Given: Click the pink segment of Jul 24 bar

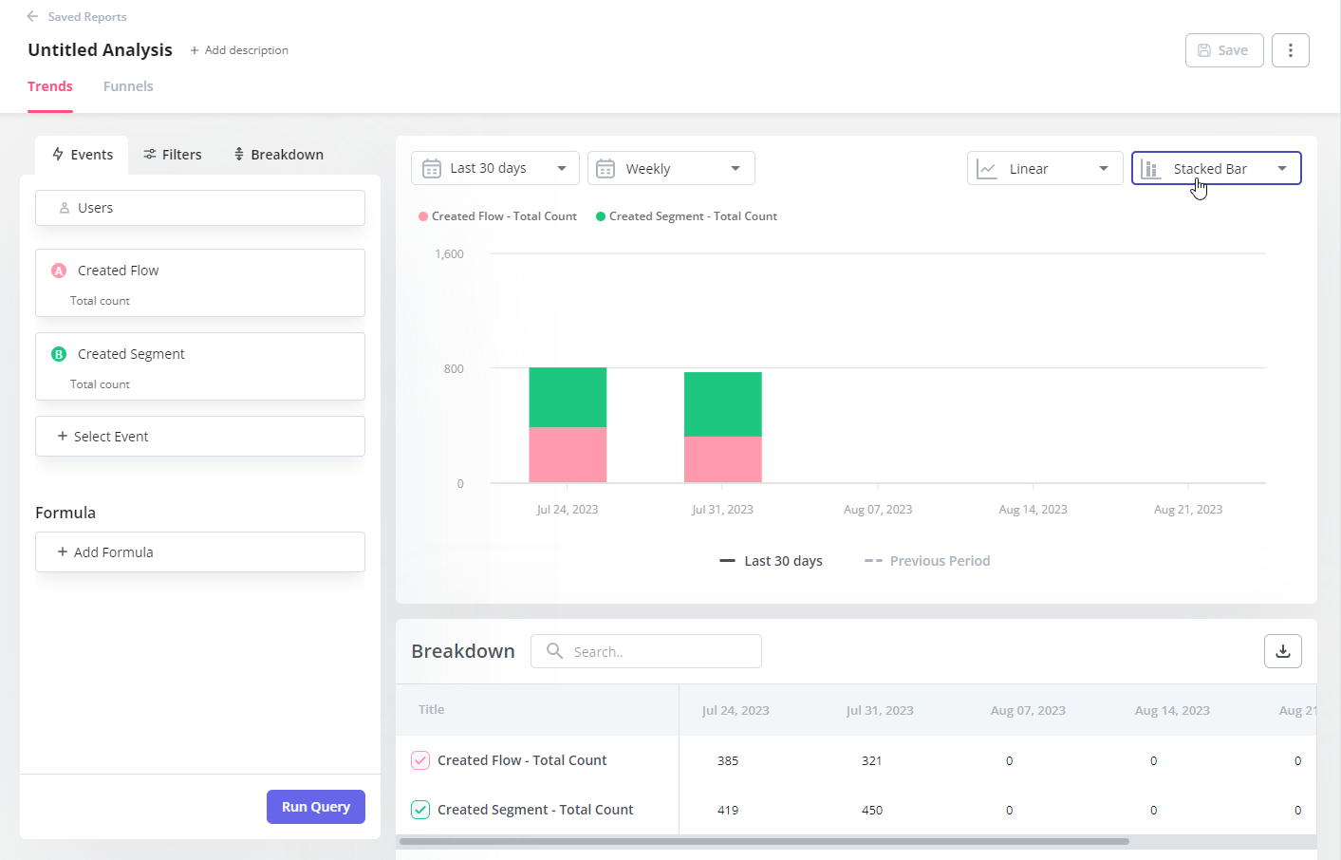Looking at the screenshot, I should 568,455.
